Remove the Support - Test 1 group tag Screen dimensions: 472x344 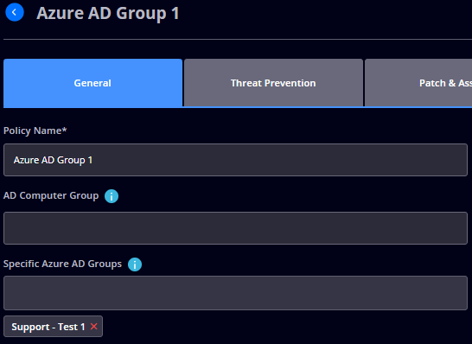point(94,326)
